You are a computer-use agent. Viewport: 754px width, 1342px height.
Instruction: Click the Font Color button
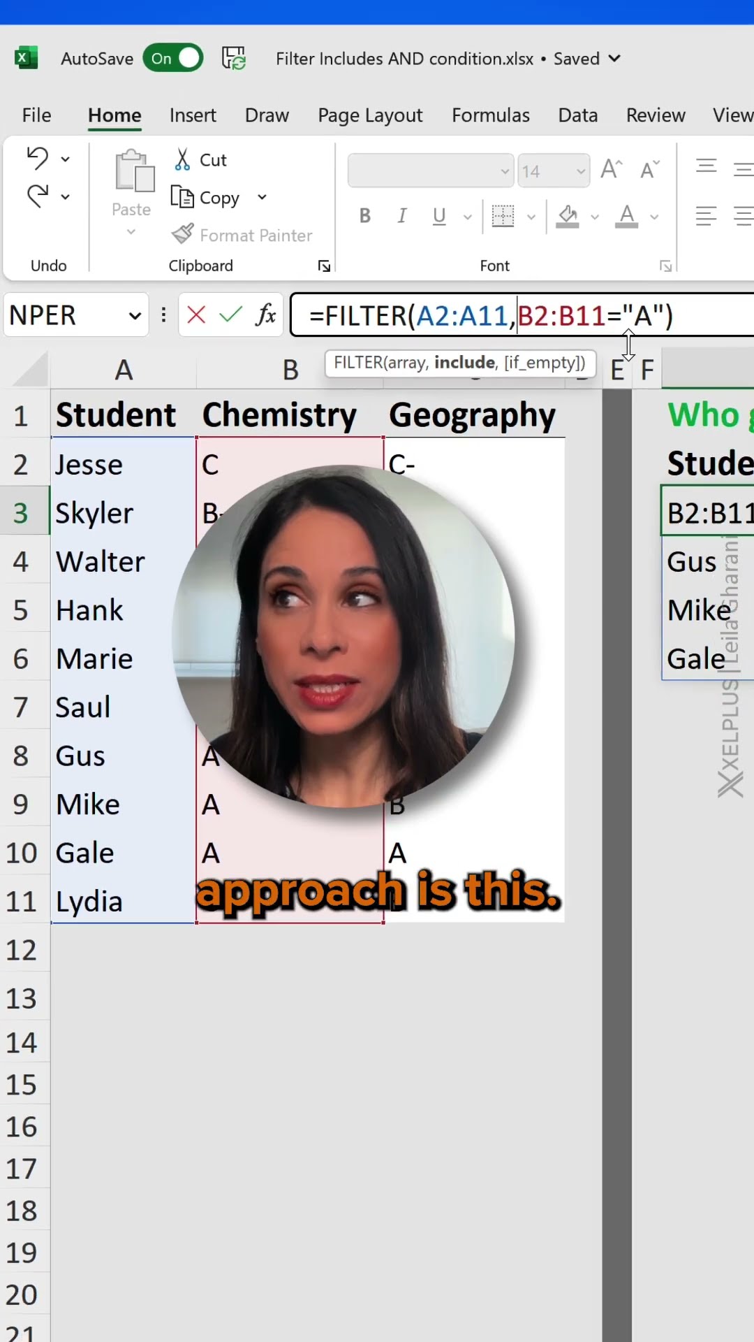click(x=627, y=216)
